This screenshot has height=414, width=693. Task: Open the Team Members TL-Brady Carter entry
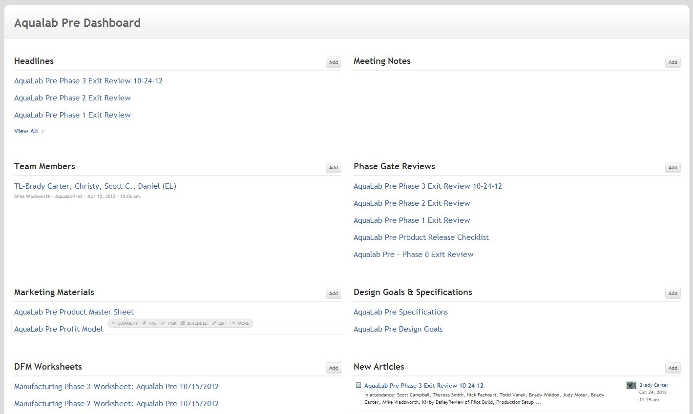click(x=95, y=186)
